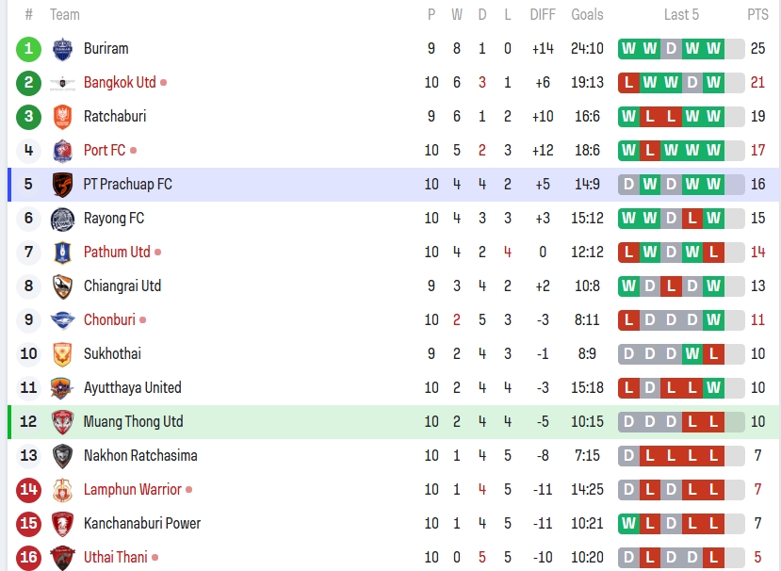
Task: Open Bangkok Utd team page
Action: [120, 83]
